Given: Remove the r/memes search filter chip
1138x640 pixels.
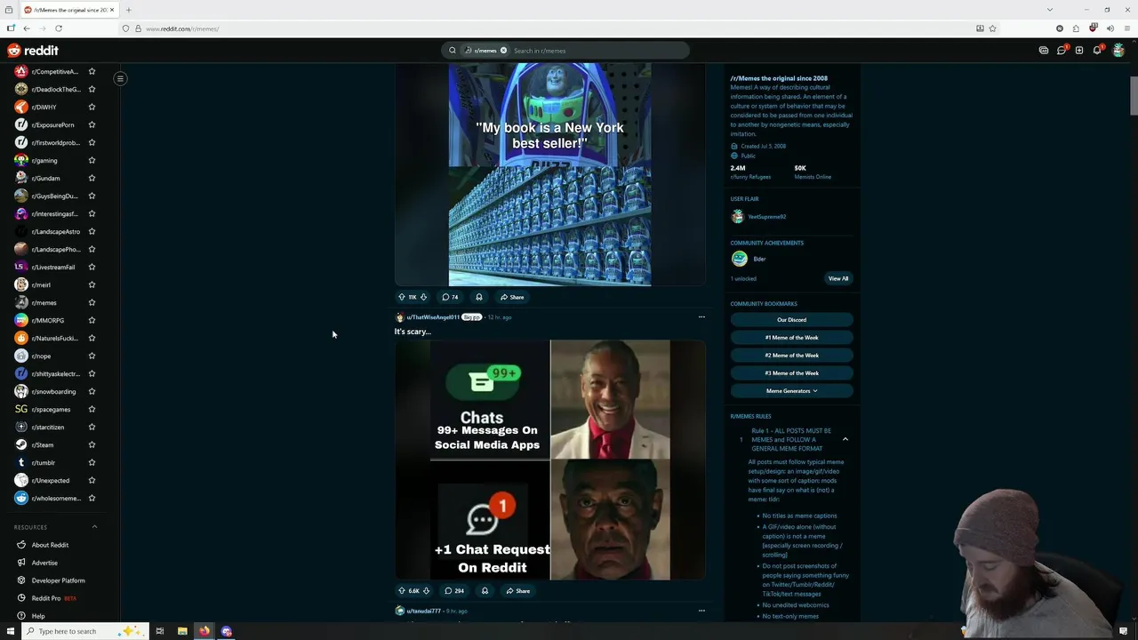Looking at the screenshot, I should pyautogui.click(x=503, y=51).
